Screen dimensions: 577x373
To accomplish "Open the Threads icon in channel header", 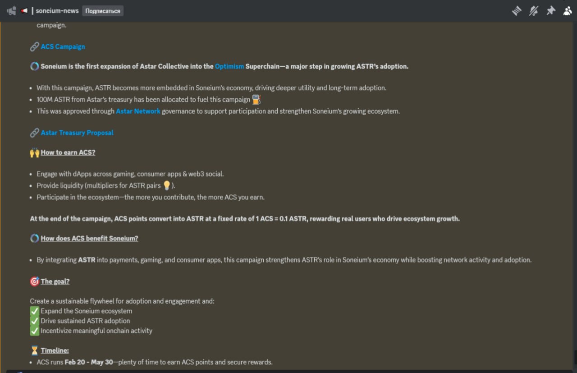I will click(x=517, y=11).
